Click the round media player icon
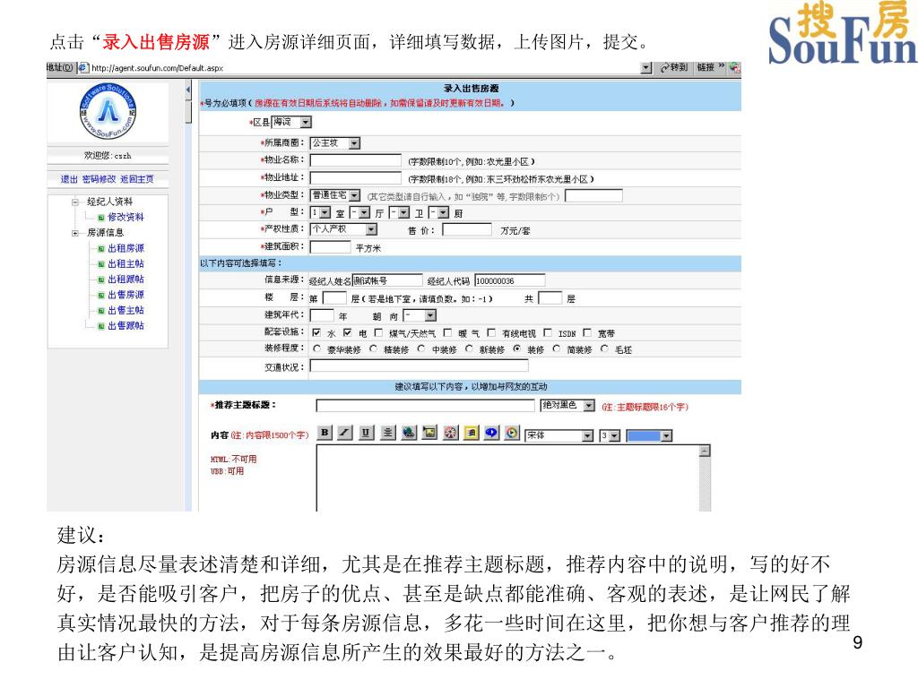Image resolution: width=918 pixels, height=688 pixels. [512, 433]
